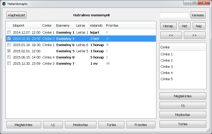Select Címke 5 in label list

[167, 79]
